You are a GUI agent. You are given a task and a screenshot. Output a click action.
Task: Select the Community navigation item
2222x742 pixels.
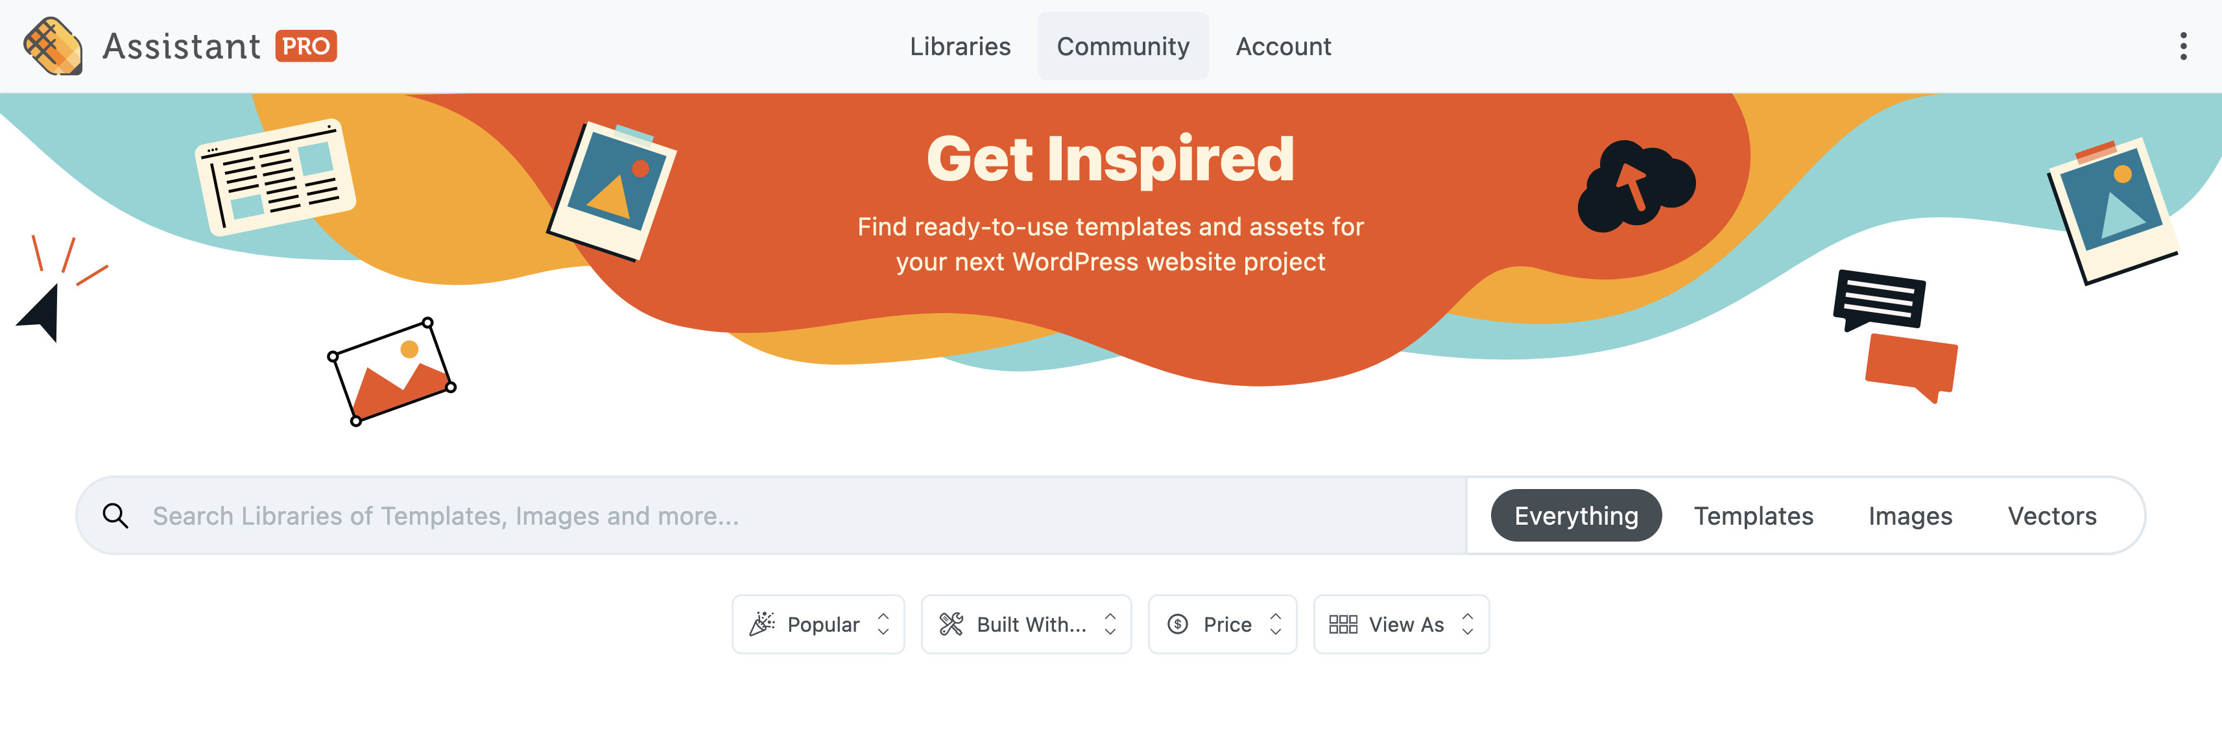pyautogui.click(x=1122, y=46)
